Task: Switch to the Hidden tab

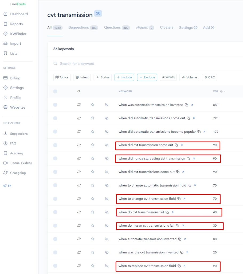Action: 145,28
